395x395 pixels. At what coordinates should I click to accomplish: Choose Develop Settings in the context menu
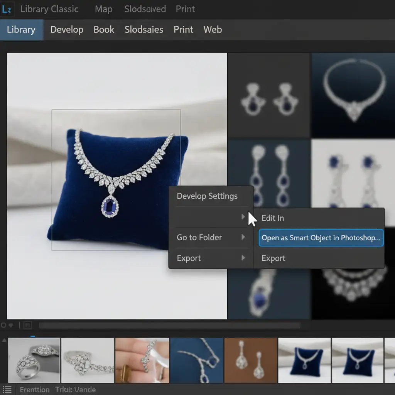click(207, 196)
